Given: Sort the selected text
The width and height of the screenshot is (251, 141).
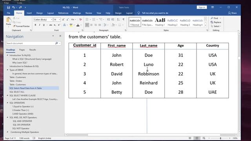Looking at the screenshot, I should pyautogui.click(x=118, y=20).
